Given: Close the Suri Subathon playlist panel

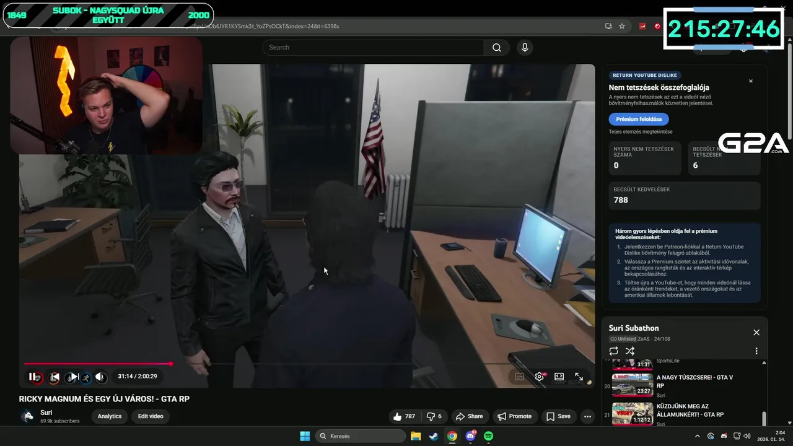Looking at the screenshot, I should 756,333.
